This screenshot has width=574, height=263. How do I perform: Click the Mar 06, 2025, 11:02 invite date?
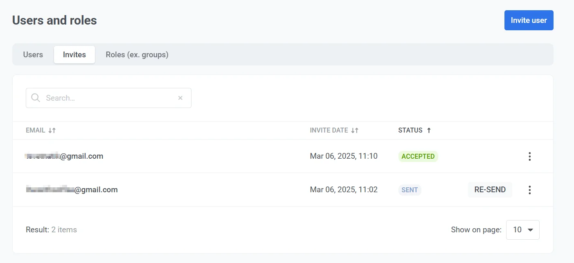point(344,190)
